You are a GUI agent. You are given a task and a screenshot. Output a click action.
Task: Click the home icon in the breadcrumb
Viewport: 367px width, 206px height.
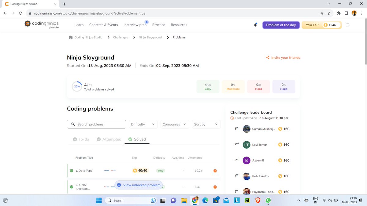pos(71,37)
